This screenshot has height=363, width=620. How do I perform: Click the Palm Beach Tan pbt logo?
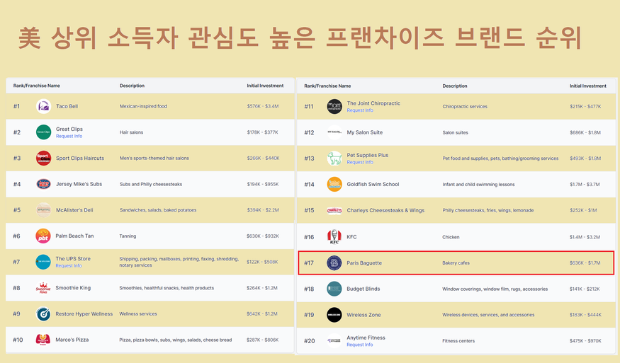point(43,236)
